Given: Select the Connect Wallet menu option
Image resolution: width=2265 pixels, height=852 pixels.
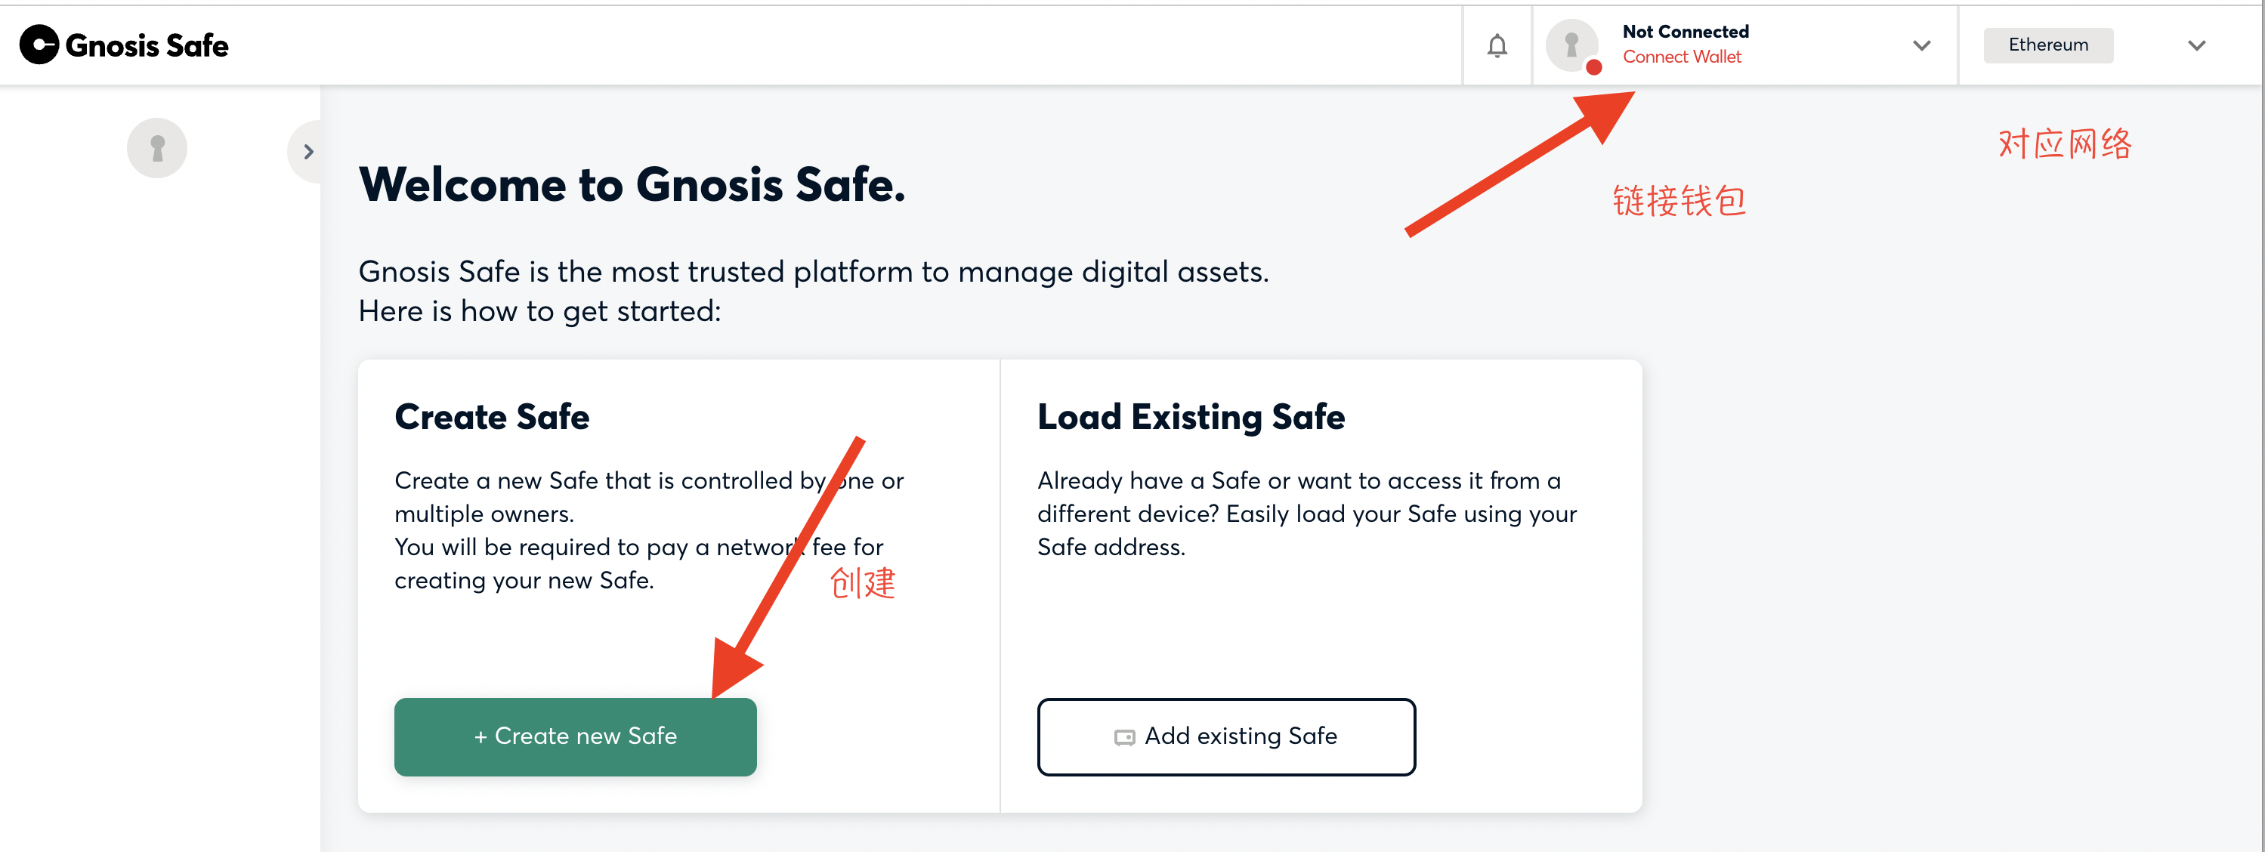Looking at the screenshot, I should pos(1680,57).
